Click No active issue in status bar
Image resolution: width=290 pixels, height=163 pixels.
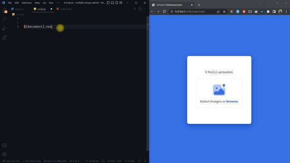coord(32,161)
